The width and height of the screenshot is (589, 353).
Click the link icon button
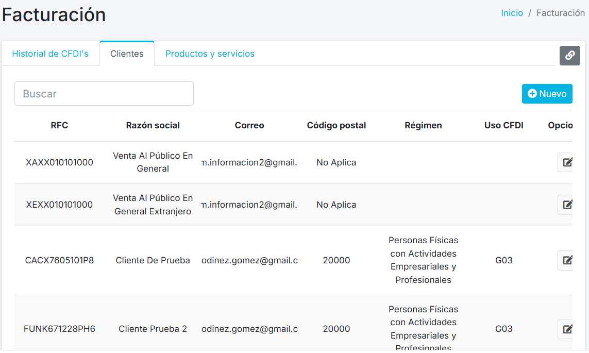click(x=569, y=56)
